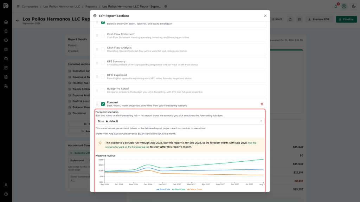Screen dimensions: 360x202
Task: Click the DRAFT status badge
Action: (277, 19)
